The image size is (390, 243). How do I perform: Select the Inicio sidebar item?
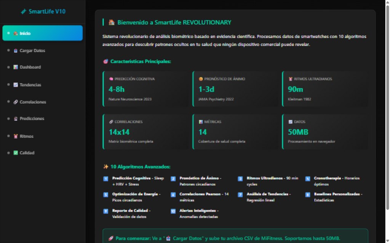[x=43, y=33]
